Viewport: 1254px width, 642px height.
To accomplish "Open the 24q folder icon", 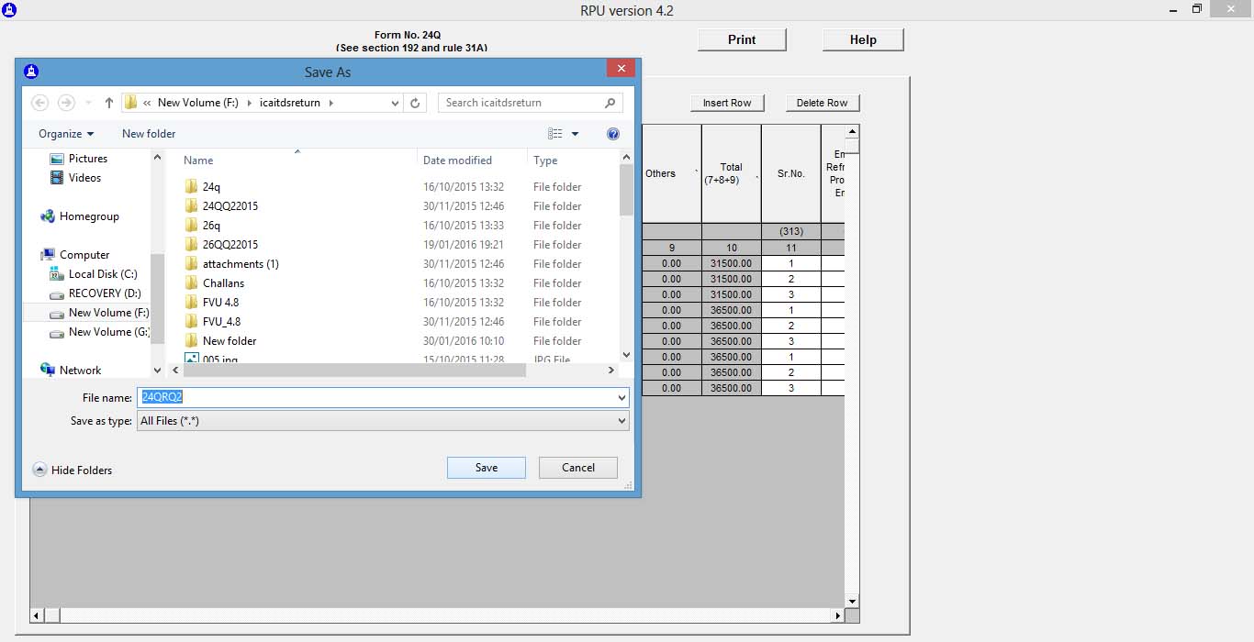I will (x=191, y=187).
